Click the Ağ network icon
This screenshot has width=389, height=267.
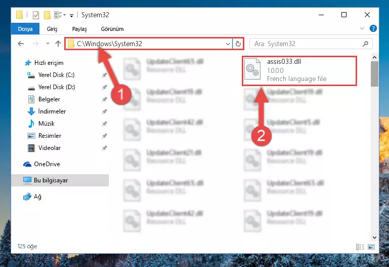[x=27, y=197]
